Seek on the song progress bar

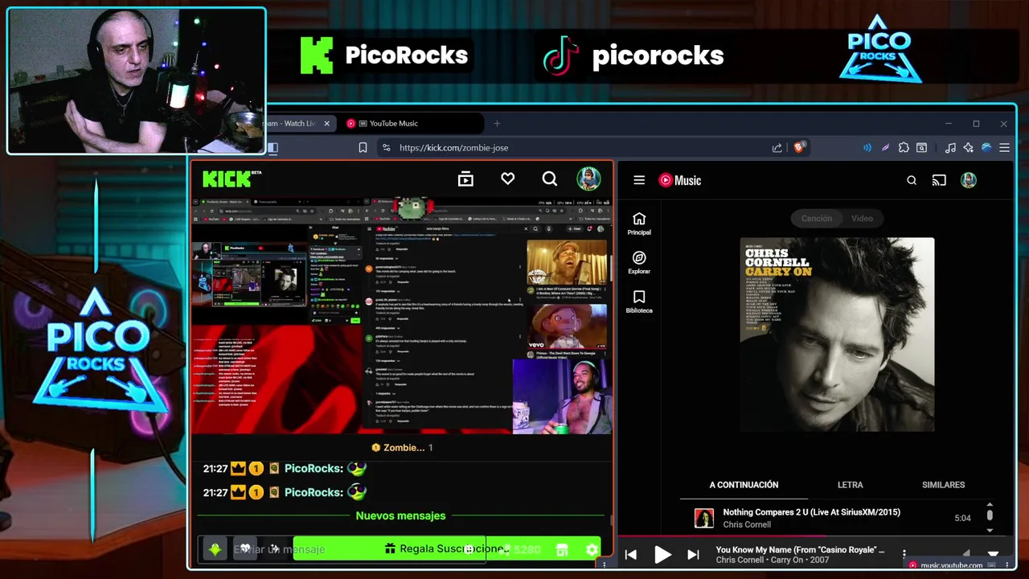[x=816, y=536]
